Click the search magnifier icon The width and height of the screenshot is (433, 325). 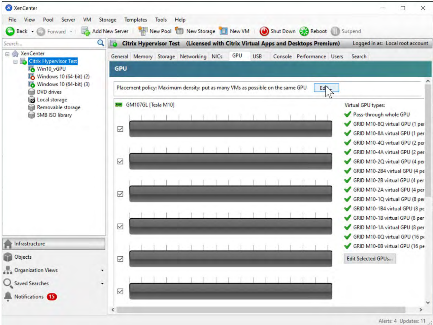coord(101,43)
